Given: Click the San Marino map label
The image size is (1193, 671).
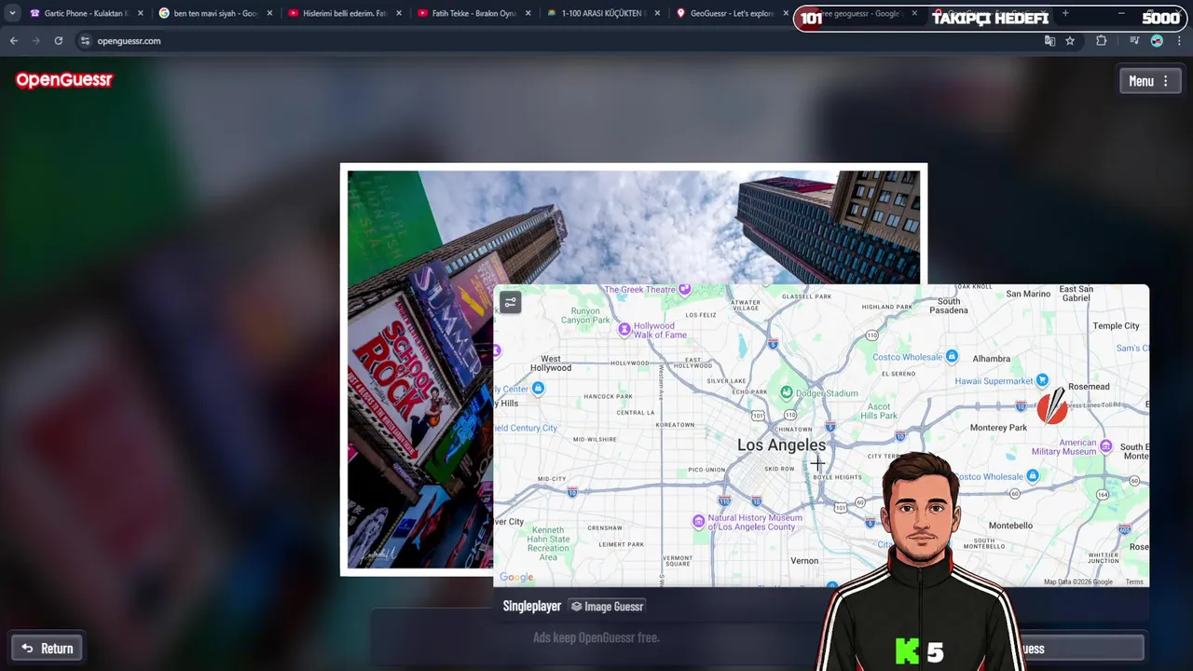Looking at the screenshot, I should coord(1028,294).
